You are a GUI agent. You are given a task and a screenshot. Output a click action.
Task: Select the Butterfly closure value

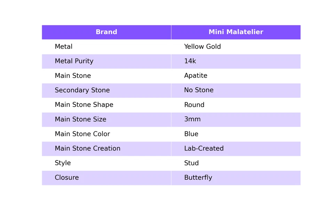198,178
